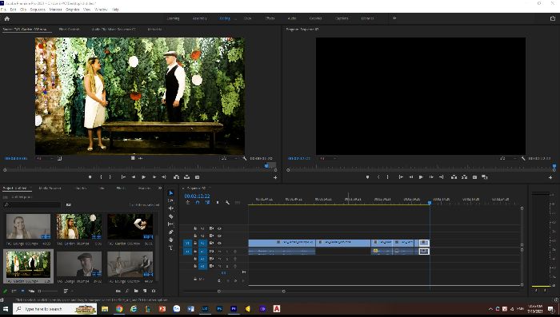Viewport: 560px width, 317px height.
Task: Step back one frame in Source monitor
Action: (x=134, y=176)
